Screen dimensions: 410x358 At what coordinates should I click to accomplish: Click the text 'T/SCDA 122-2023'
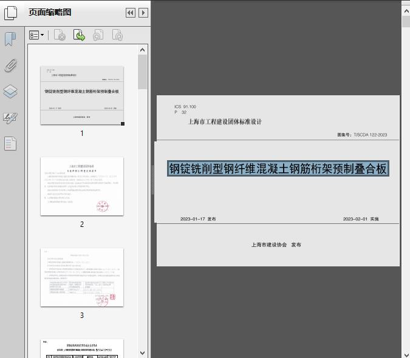pyautogui.click(x=371, y=135)
